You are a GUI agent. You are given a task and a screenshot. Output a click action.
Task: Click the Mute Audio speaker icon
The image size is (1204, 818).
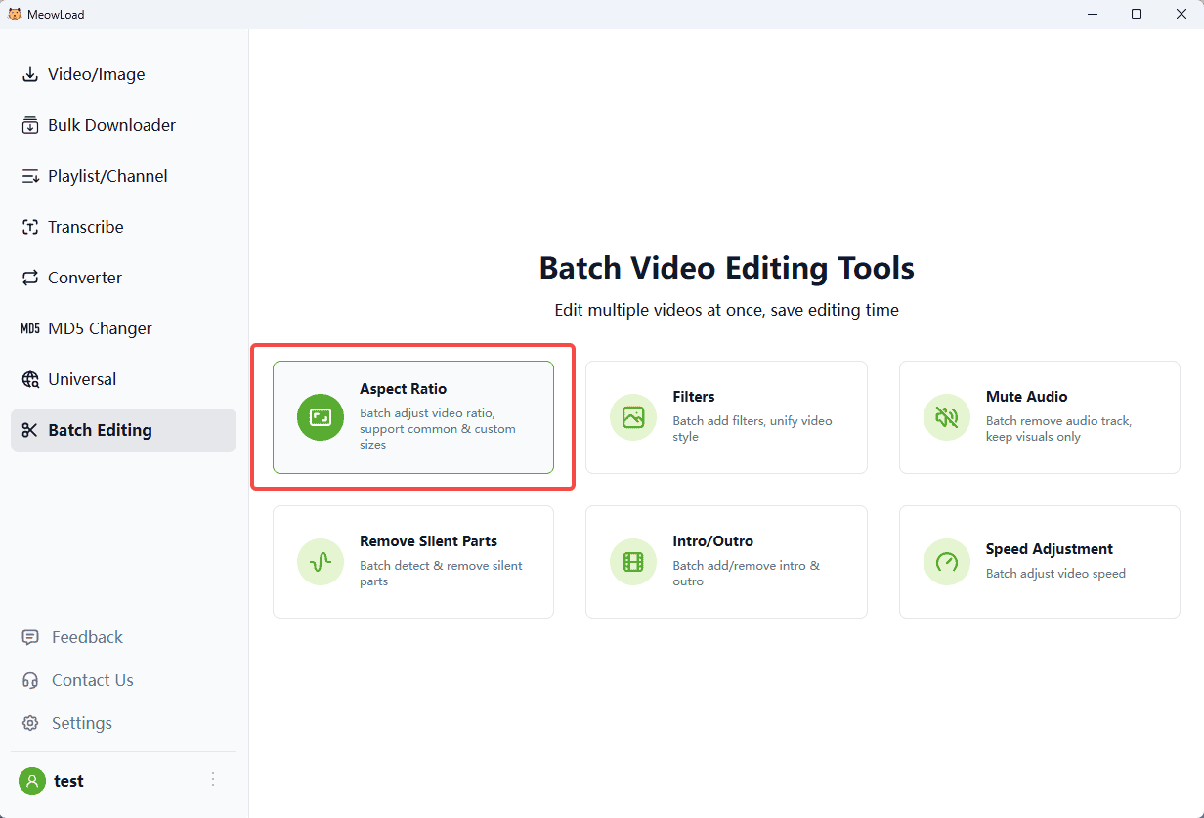click(946, 417)
